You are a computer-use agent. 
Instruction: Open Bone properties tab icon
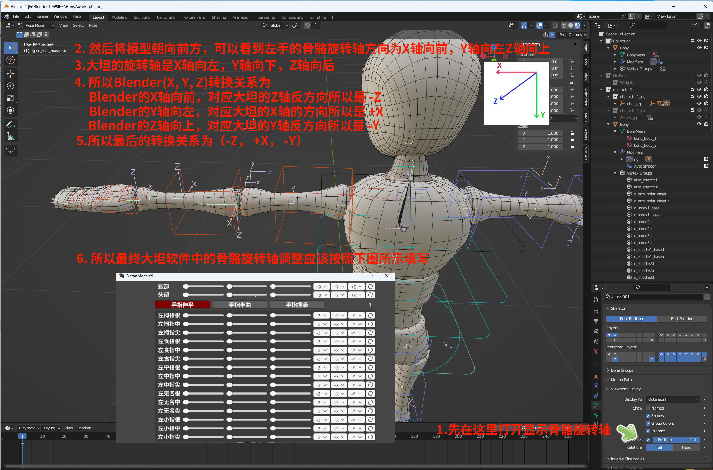tap(596, 415)
